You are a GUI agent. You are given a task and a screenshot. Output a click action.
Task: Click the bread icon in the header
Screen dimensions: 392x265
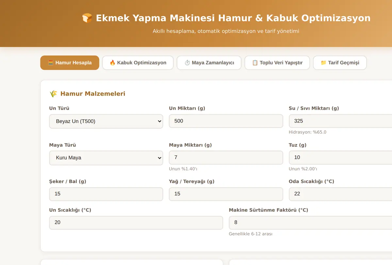[x=87, y=18]
